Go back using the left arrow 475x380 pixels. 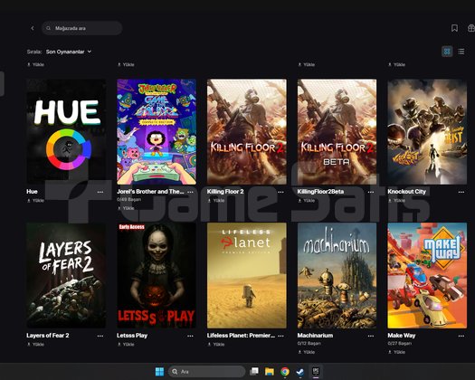pyautogui.click(x=33, y=28)
